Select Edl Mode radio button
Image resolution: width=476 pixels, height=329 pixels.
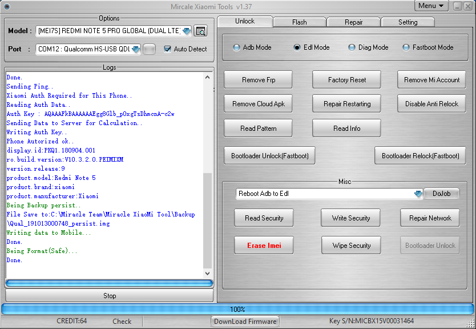click(x=297, y=48)
